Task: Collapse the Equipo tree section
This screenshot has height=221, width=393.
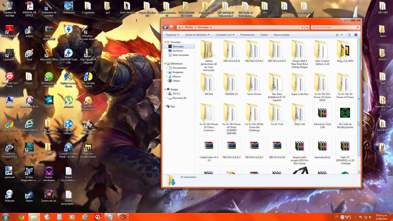Action: coord(165,89)
